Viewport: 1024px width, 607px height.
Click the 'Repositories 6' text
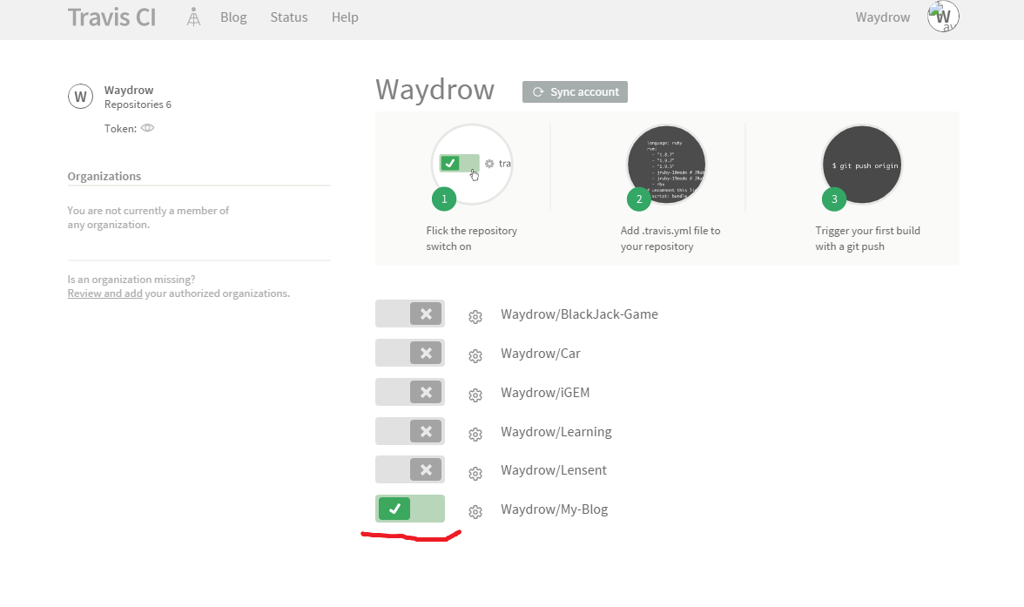[138, 105]
